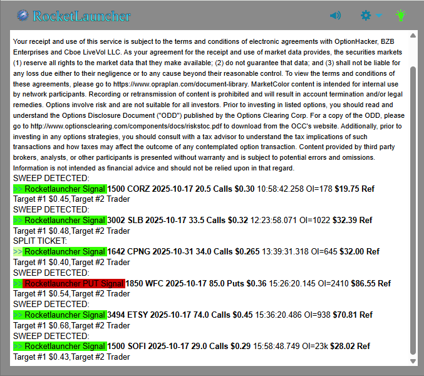Select the ETSY 74.0 Calls contract text

tap(189, 315)
